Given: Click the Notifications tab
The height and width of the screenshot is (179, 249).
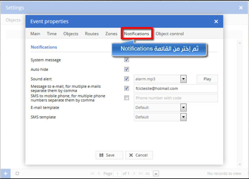Looking at the screenshot, I should pos(136,34).
